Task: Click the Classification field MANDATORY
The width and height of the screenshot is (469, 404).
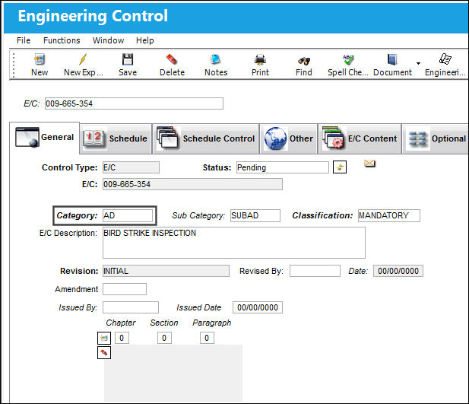Action: coord(389,215)
